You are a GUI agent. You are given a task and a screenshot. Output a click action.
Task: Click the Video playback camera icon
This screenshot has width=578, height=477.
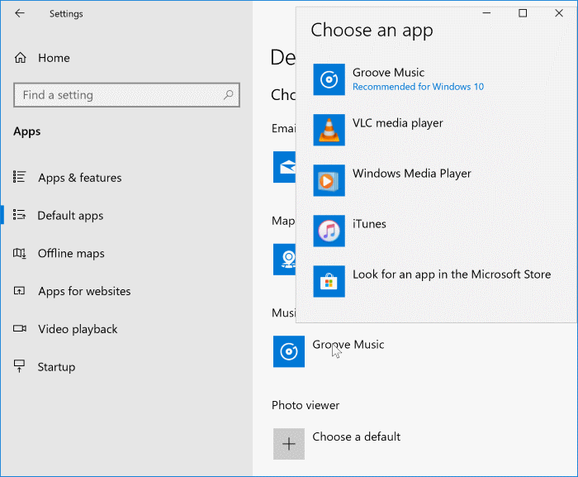coord(20,328)
